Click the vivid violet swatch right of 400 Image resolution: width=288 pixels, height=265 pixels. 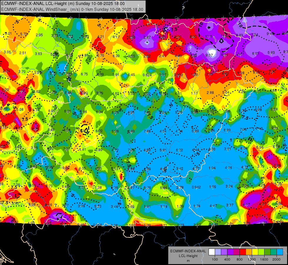tap(230, 252)
